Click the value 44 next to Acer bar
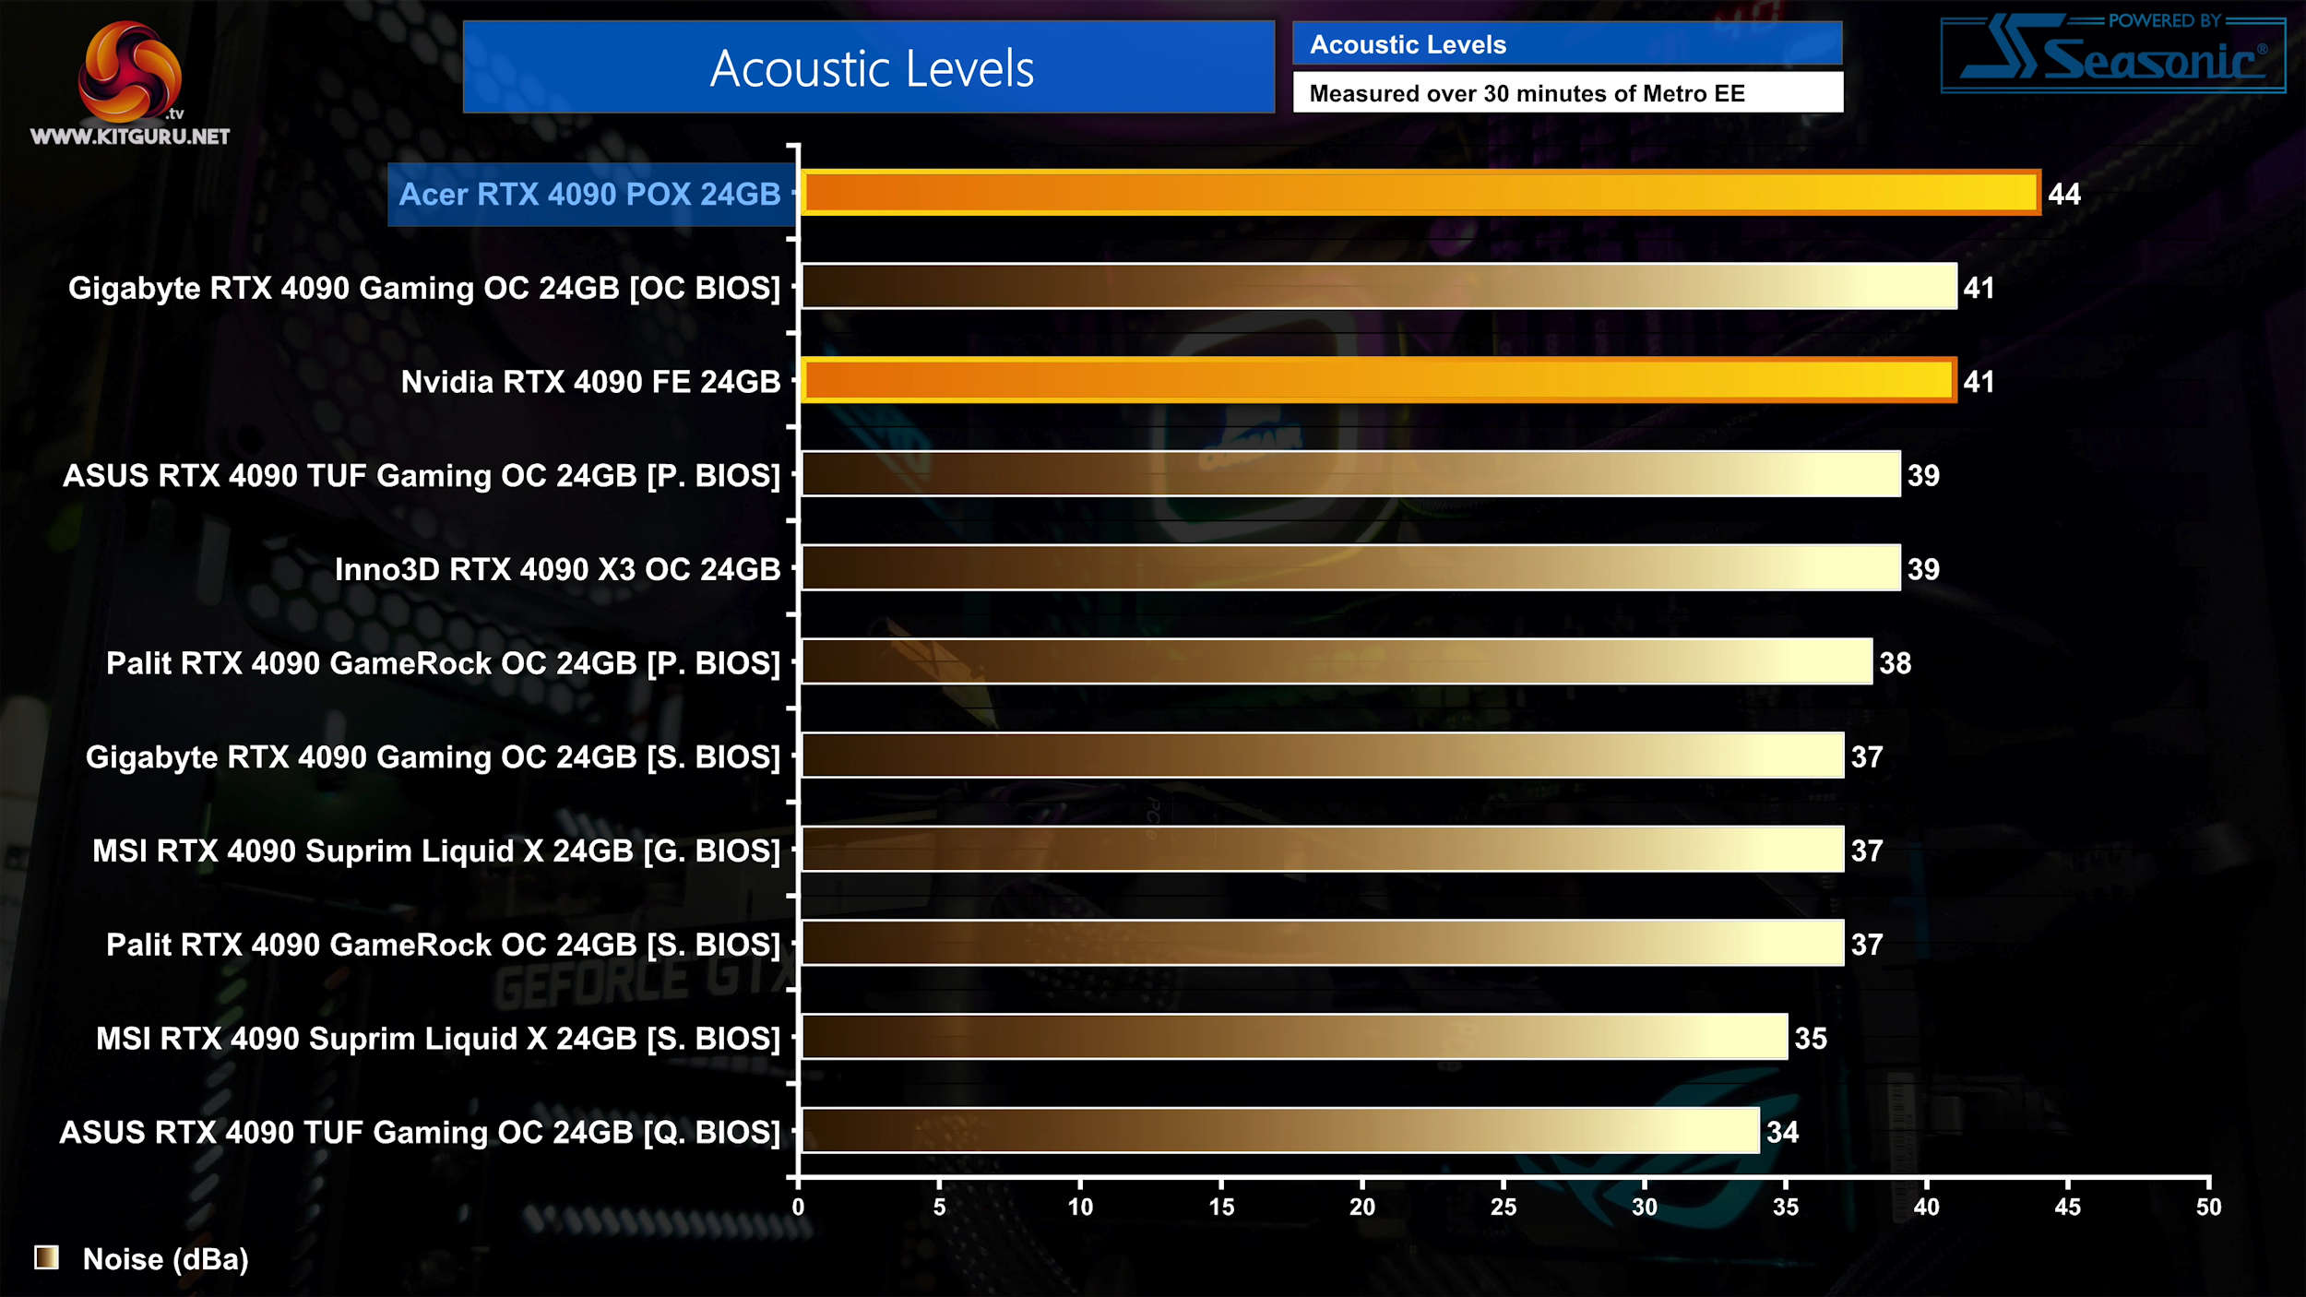The height and width of the screenshot is (1297, 2306). 2064,194
